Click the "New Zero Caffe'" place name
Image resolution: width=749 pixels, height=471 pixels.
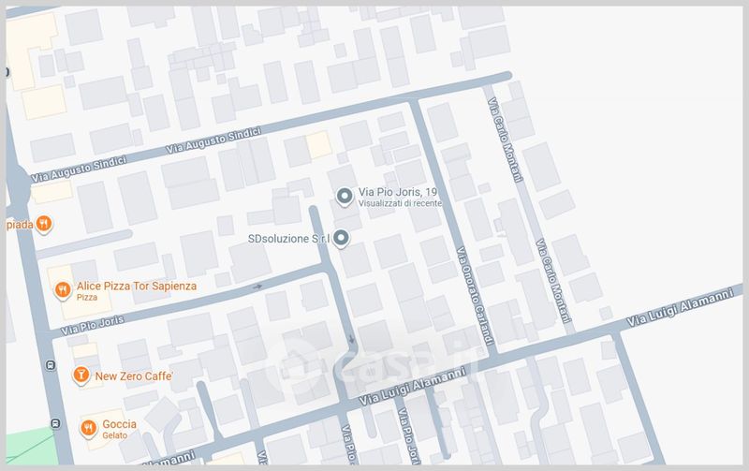[135, 375]
